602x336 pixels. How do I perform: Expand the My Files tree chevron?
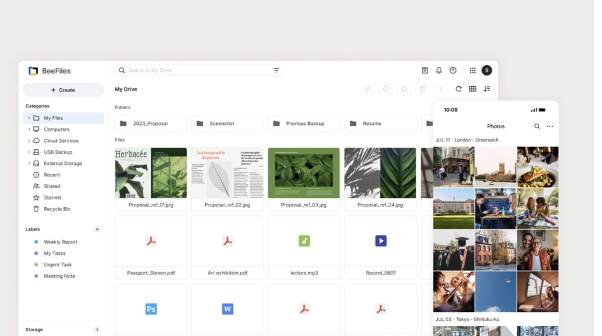(29, 118)
